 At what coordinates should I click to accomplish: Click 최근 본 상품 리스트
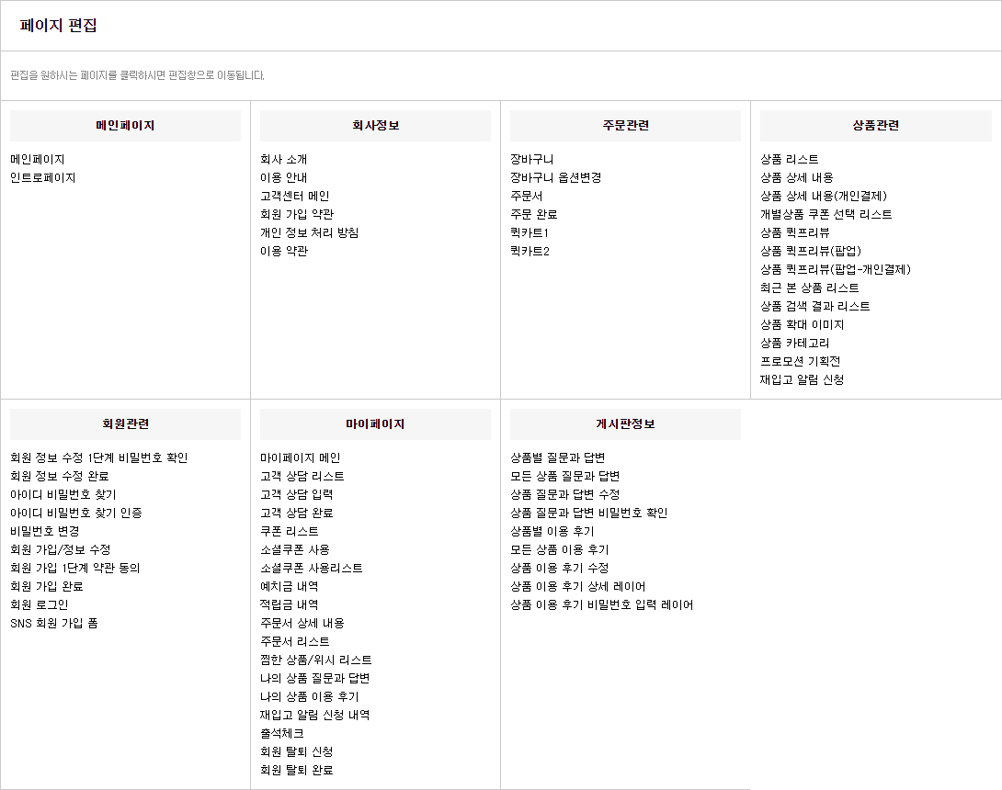[810, 288]
